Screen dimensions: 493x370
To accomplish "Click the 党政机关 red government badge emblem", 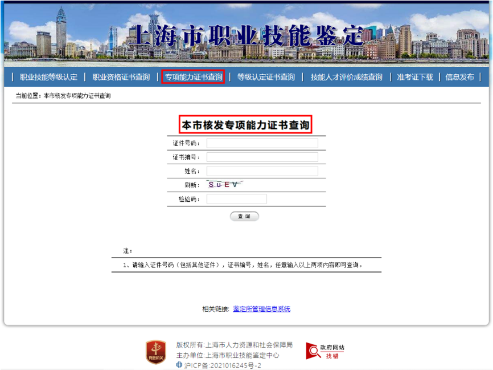I will coord(155,352).
